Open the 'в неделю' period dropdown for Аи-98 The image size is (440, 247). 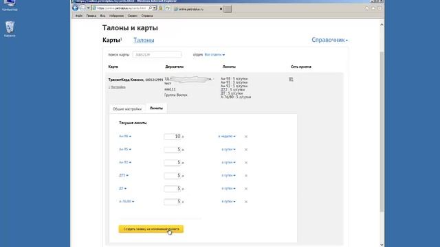pyautogui.click(x=227, y=137)
